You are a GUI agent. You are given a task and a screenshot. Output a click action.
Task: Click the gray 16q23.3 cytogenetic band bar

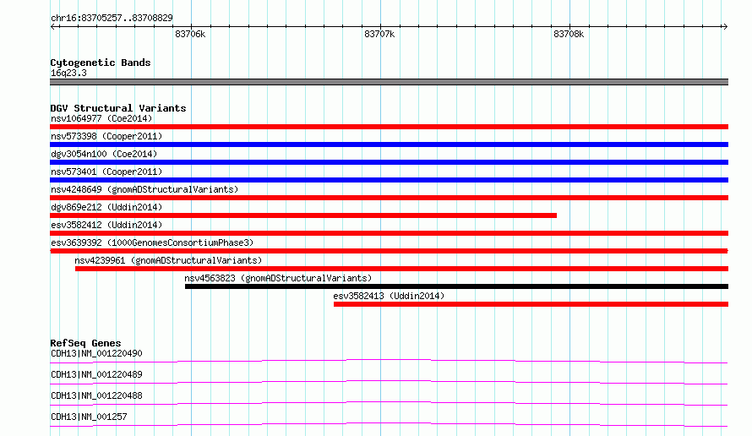389,82
